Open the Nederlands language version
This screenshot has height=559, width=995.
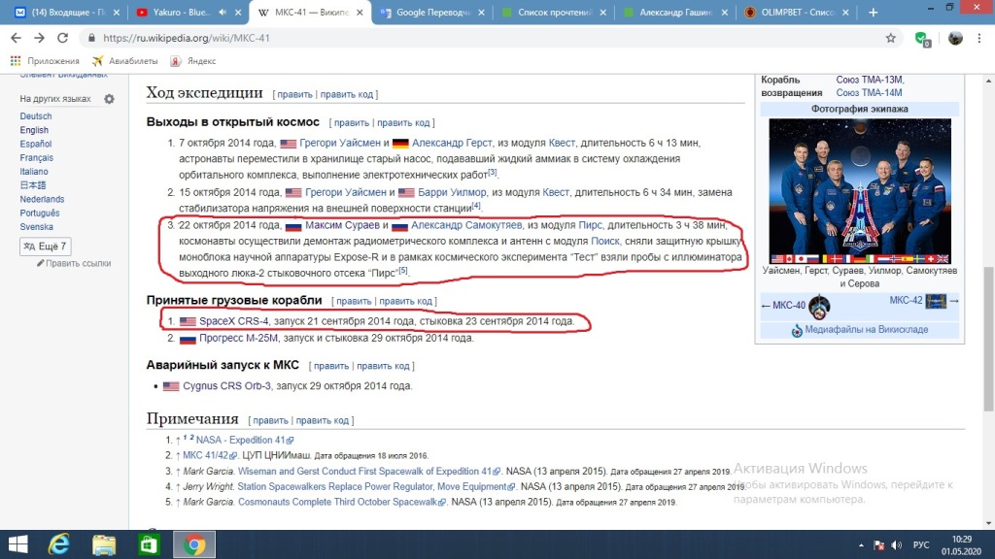tap(42, 199)
